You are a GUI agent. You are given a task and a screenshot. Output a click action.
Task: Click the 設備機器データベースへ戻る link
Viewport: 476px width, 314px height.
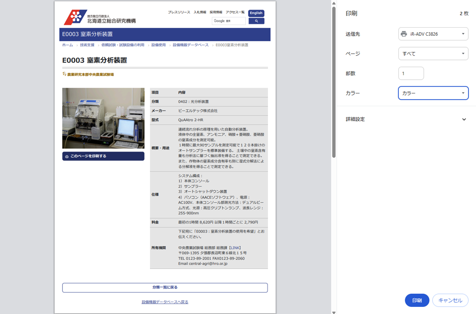tap(165, 302)
